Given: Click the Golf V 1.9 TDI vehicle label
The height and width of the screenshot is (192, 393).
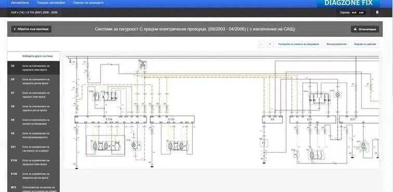Looking at the screenshot, I should coord(34,12).
